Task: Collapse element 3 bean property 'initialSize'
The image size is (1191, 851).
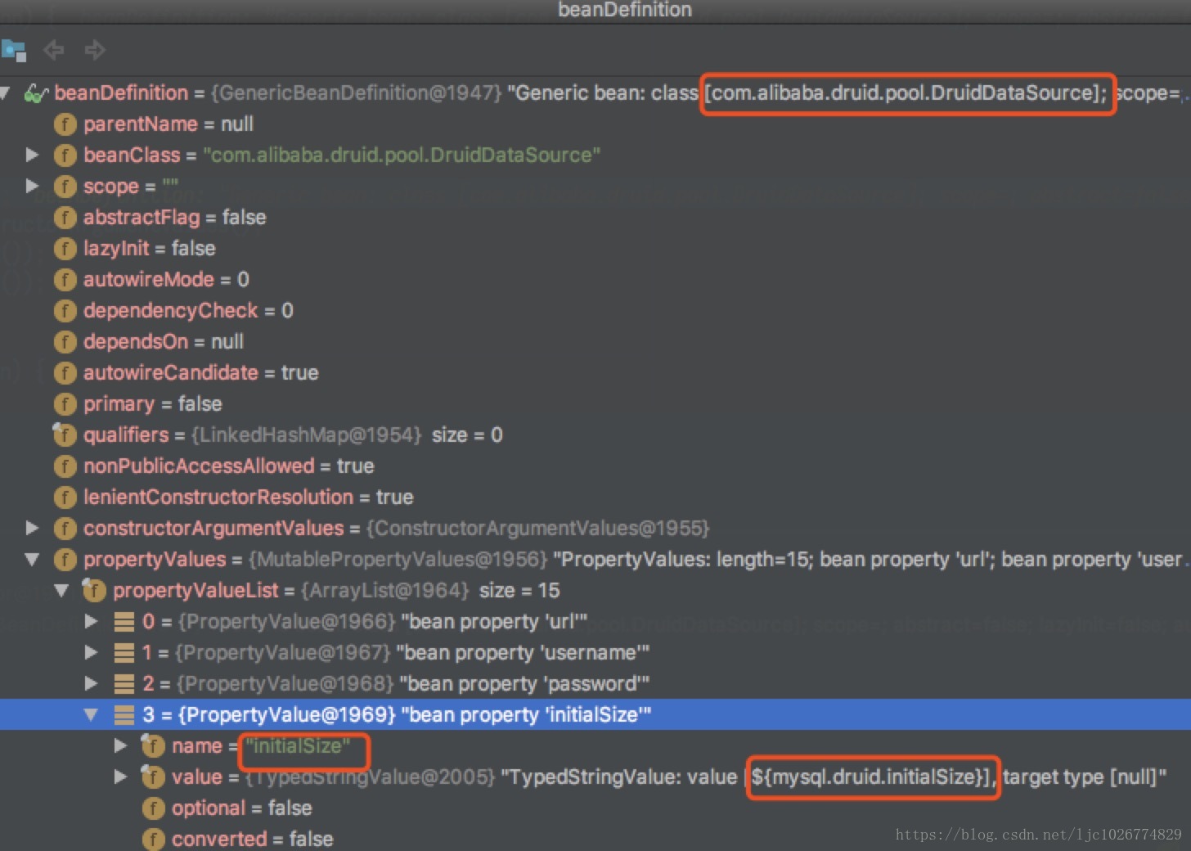Action: click(91, 715)
